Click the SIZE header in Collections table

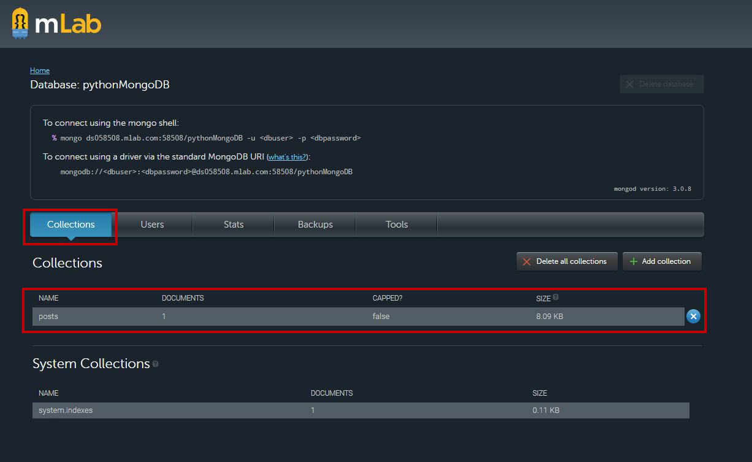544,298
